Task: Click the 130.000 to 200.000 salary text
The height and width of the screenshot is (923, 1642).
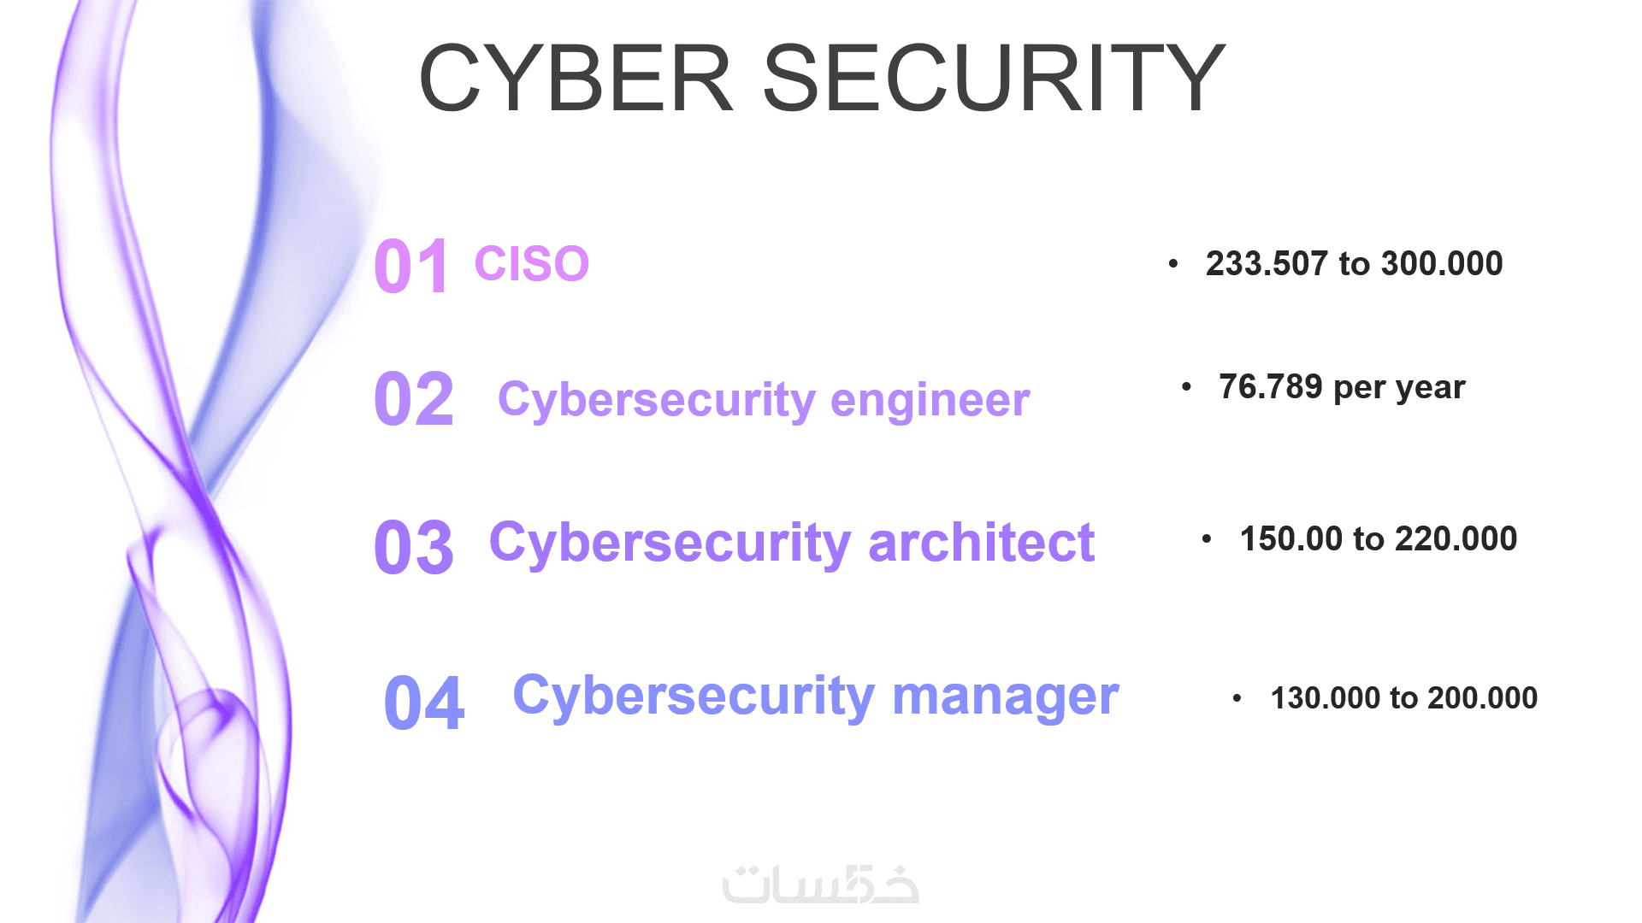Action: (x=1404, y=698)
